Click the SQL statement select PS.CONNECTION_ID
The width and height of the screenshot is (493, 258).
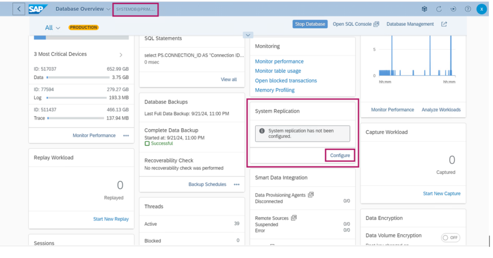(x=194, y=55)
